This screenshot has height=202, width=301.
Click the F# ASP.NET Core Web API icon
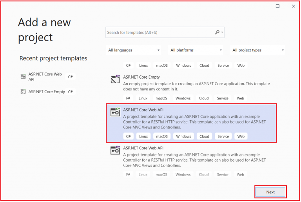coord(115,151)
